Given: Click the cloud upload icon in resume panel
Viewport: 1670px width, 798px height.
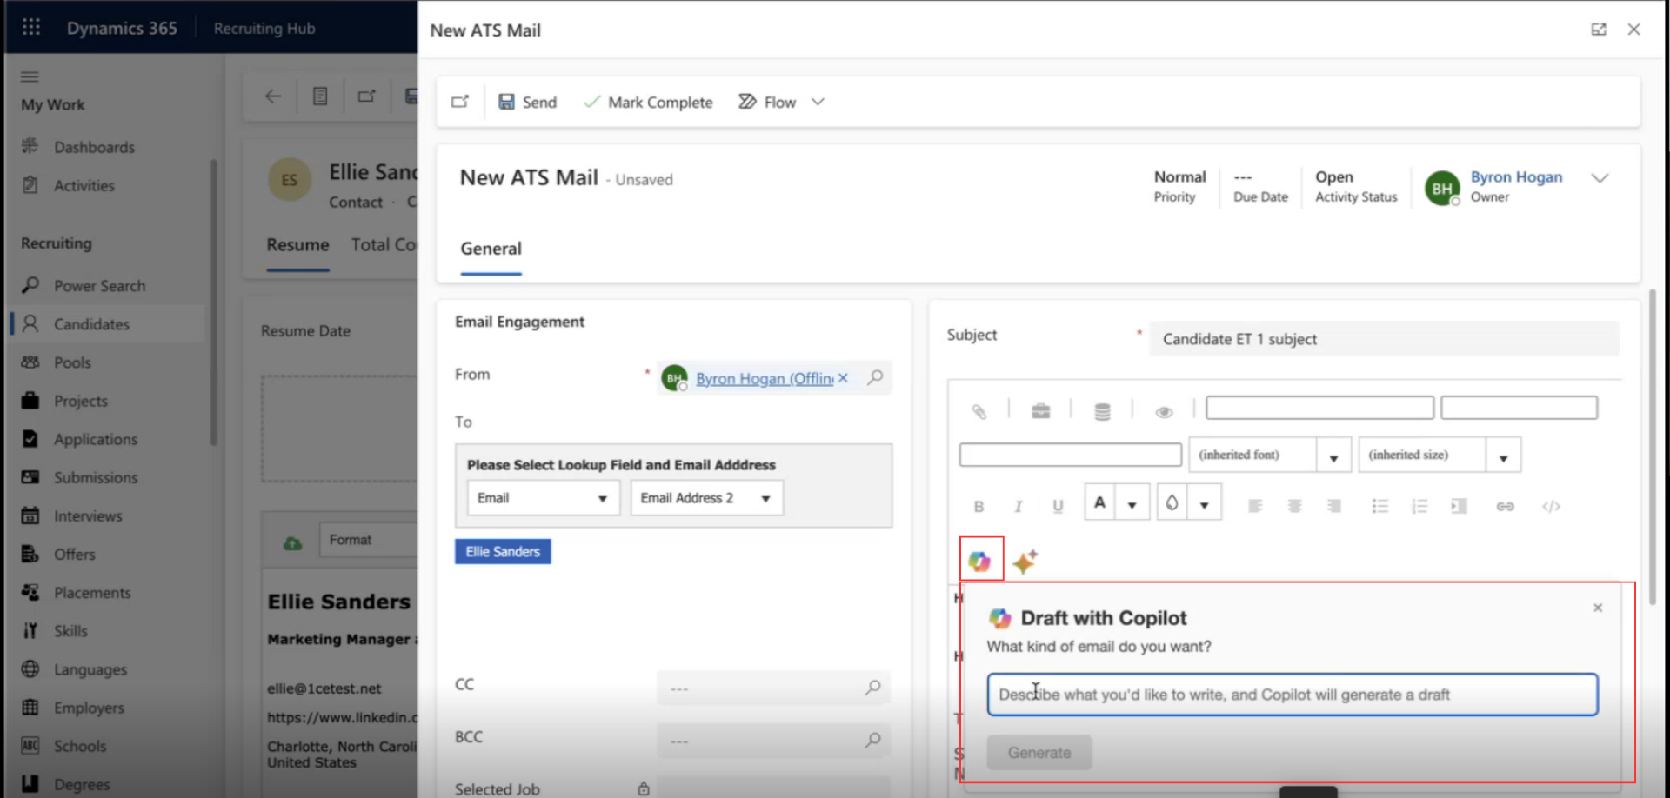Looking at the screenshot, I should 292,542.
